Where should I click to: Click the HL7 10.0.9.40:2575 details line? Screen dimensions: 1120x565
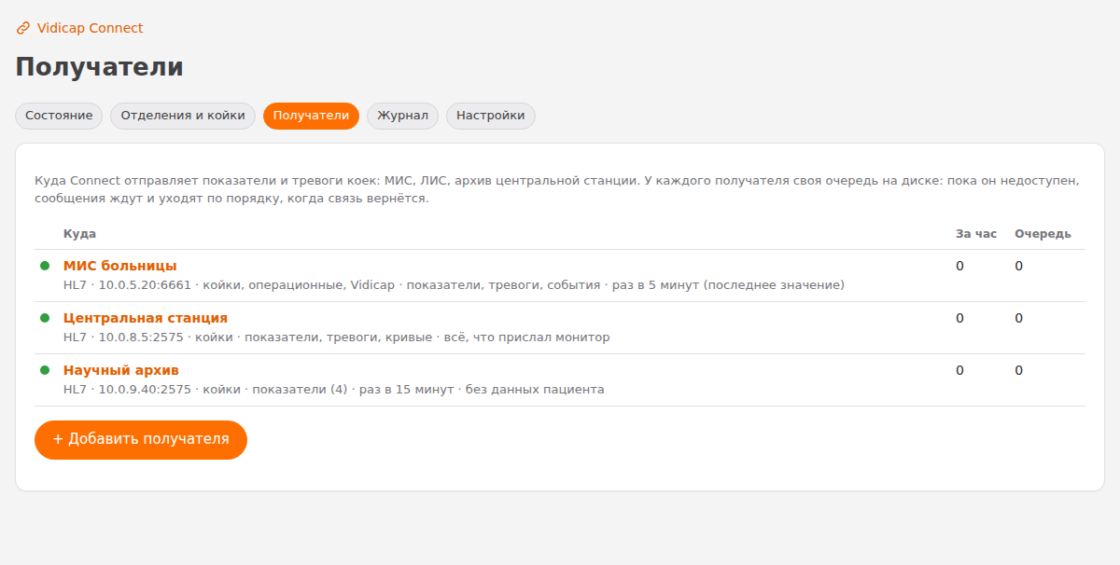pos(333,390)
